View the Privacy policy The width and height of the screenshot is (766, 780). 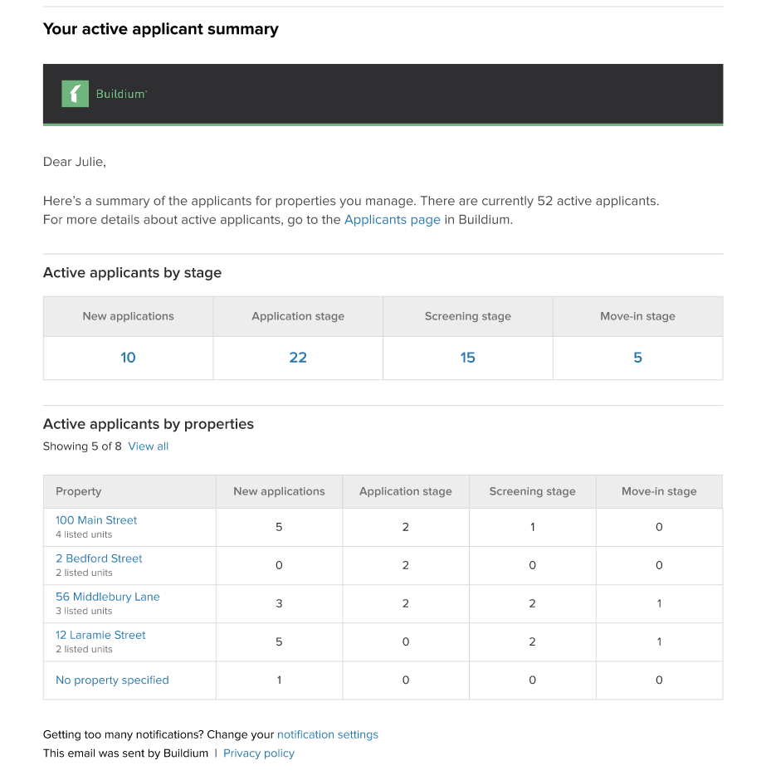258,753
